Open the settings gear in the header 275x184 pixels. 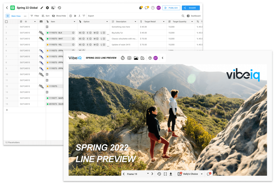pos(47,8)
